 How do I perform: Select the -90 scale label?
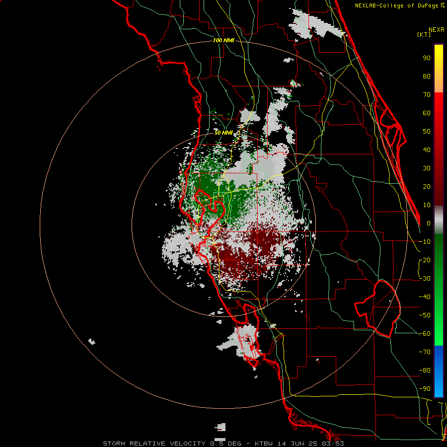pyautogui.click(x=425, y=389)
